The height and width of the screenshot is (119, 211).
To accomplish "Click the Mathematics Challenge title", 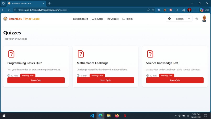I will pos(92,63).
